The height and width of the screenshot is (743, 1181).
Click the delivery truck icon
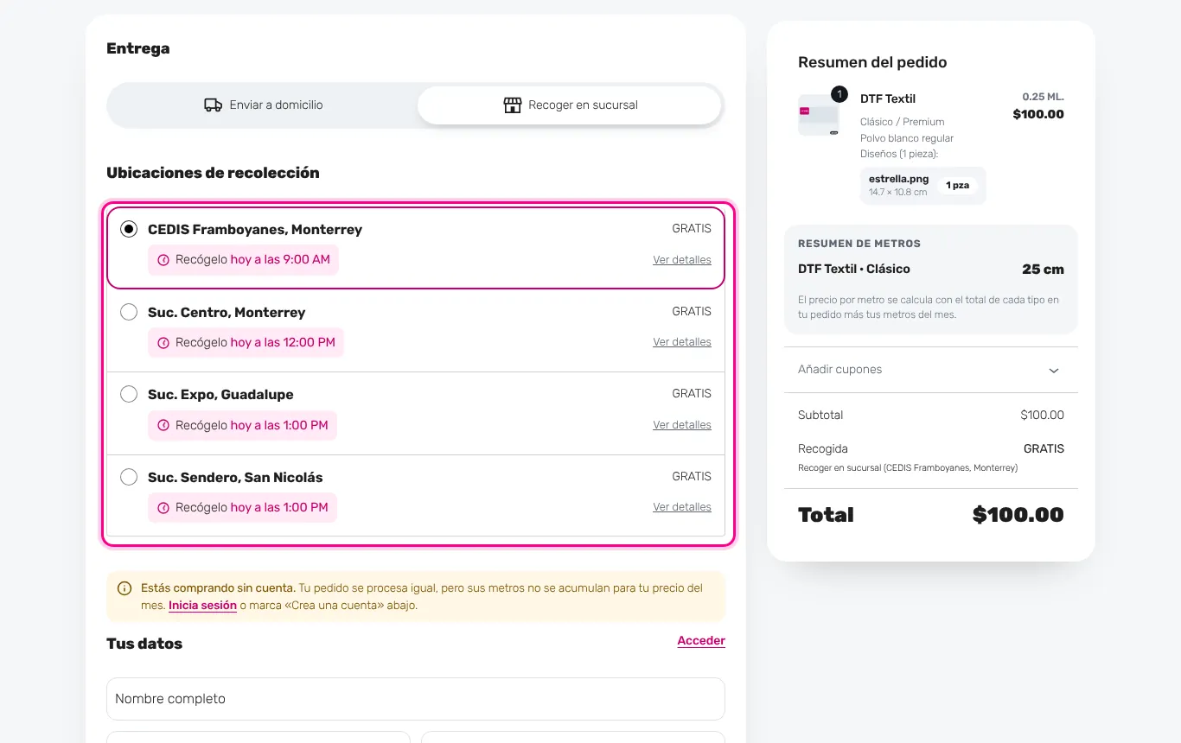point(213,105)
